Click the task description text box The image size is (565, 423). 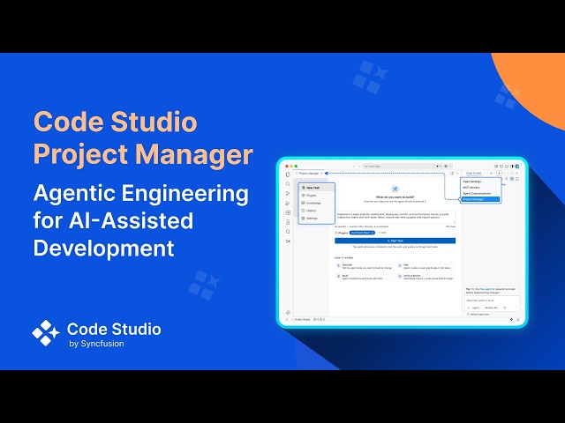tap(395, 217)
